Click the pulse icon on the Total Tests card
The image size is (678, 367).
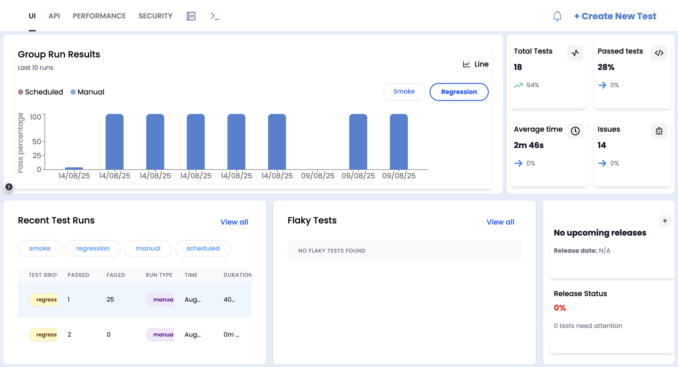point(575,53)
